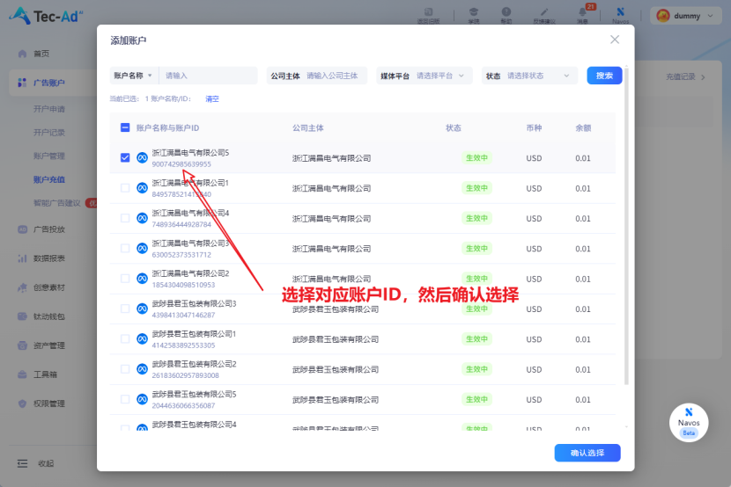The image size is (731, 487).
Task: Open the academy graduation-cap icon
Action: pyautogui.click(x=473, y=12)
